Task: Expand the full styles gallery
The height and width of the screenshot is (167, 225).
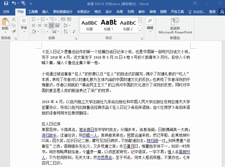Action: [x=140, y=31]
